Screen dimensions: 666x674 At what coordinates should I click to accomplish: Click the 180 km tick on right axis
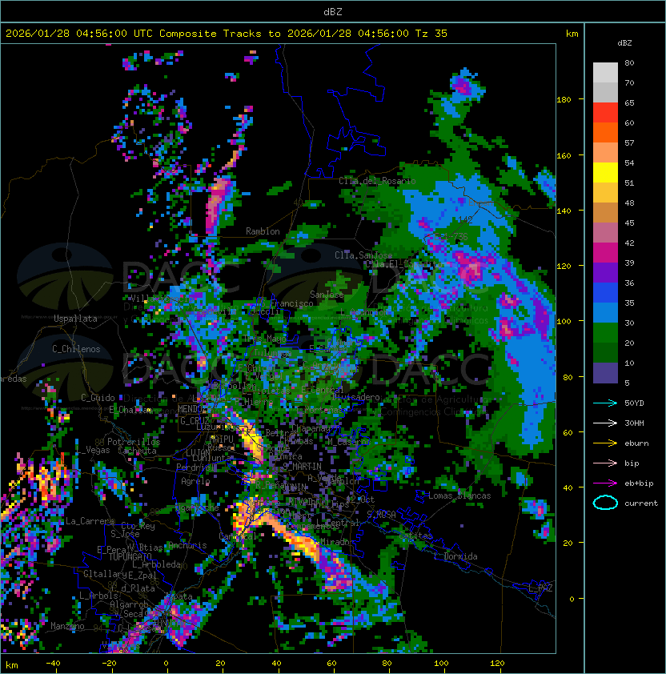point(564,100)
